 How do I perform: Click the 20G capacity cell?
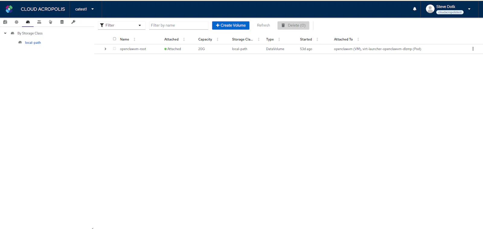[201, 49]
